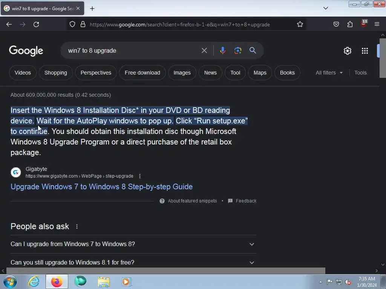Open Google quick settings gear
Image resolution: width=386 pixels, height=289 pixels.
tap(347, 51)
